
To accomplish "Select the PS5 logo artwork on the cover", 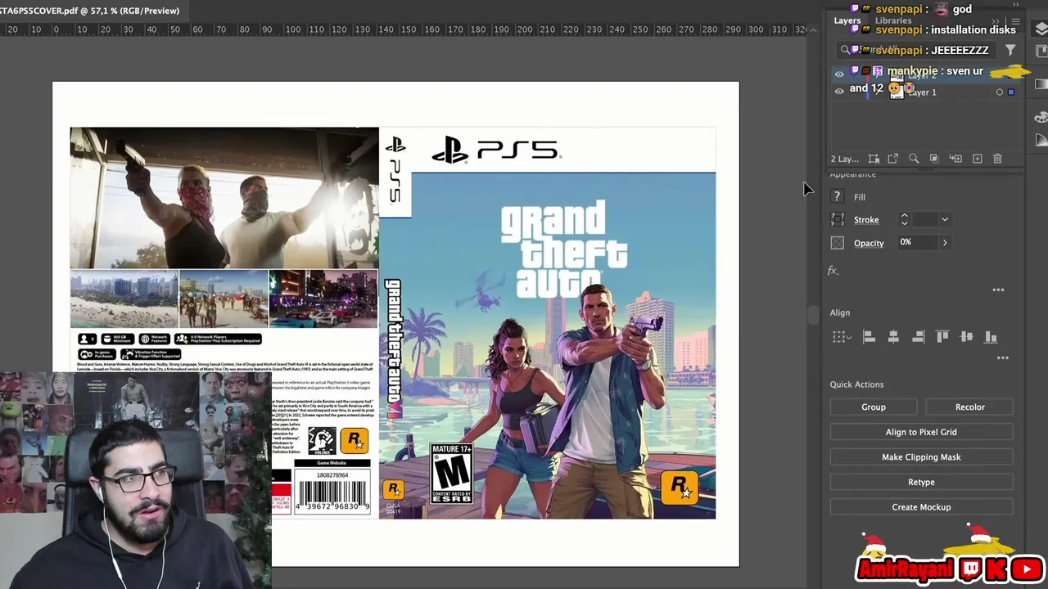I will tap(495, 151).
